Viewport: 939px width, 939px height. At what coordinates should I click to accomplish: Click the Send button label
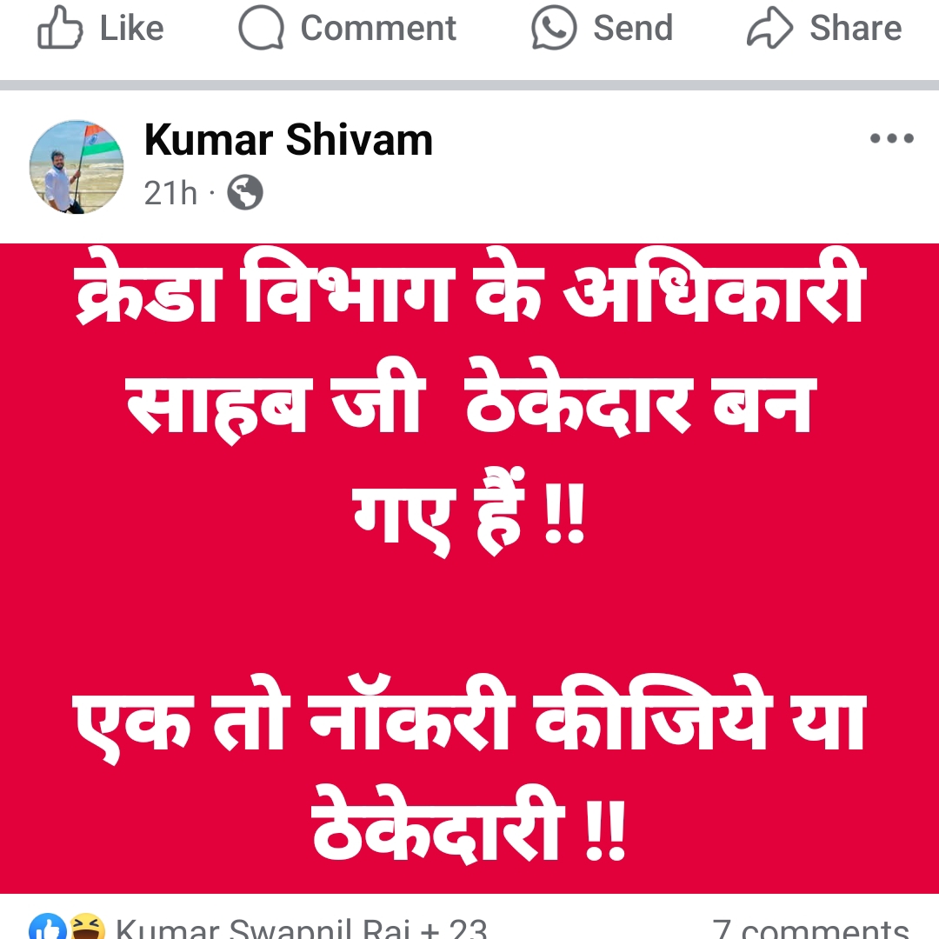coord(633,28)
